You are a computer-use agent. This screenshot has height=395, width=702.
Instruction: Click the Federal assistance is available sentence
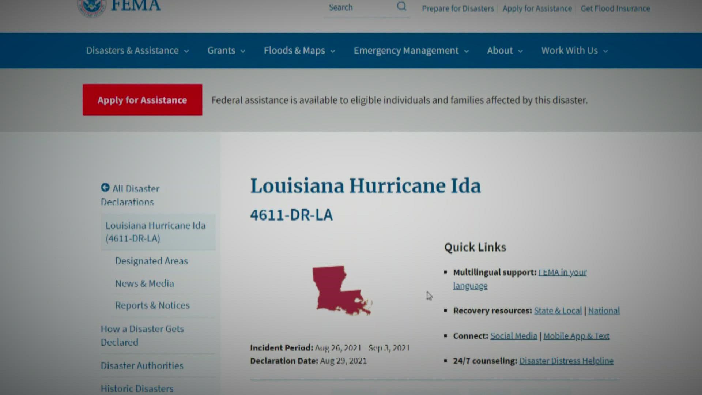(x=399, y=100)
